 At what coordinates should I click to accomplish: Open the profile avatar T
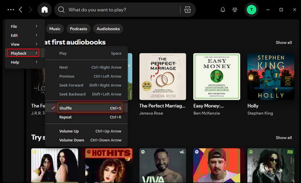click(x=251, y=10)
